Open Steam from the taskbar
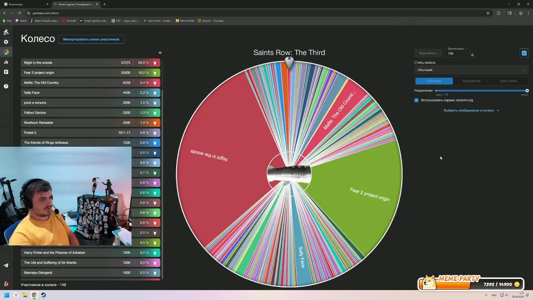This screenshot has height=300, width=533. click(43, 295)
